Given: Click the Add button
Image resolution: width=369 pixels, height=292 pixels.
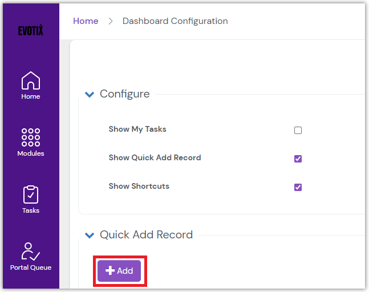Looking at the screenshot, I should click(x=119, y=271).
